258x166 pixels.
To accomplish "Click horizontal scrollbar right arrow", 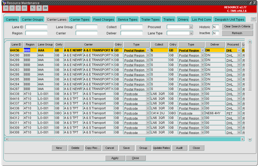I will (x=243, y=139).
